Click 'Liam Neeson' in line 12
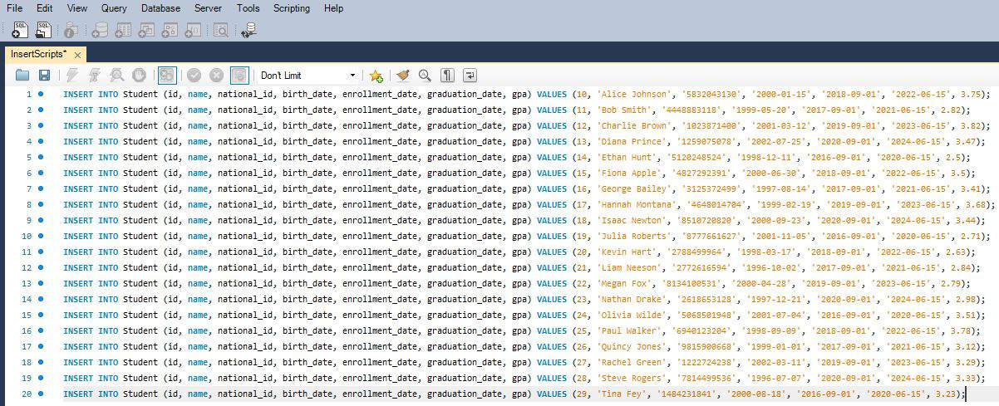Viewport: 999px width, 406px height. pos(627,268)
